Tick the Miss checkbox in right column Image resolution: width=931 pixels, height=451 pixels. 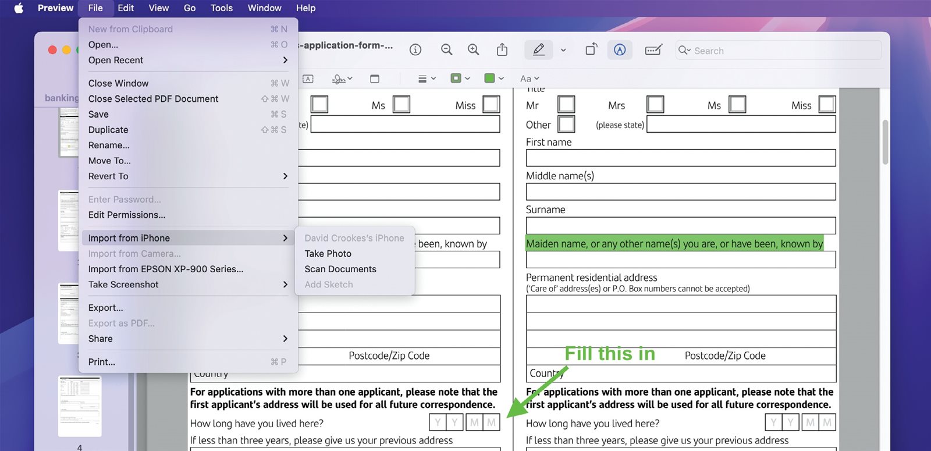pyautogui.click(x=827, y=105)
